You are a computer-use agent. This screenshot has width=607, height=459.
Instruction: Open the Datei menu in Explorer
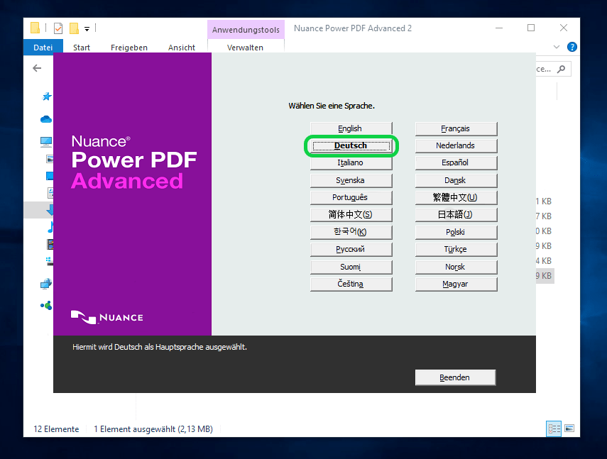point(43,48)
